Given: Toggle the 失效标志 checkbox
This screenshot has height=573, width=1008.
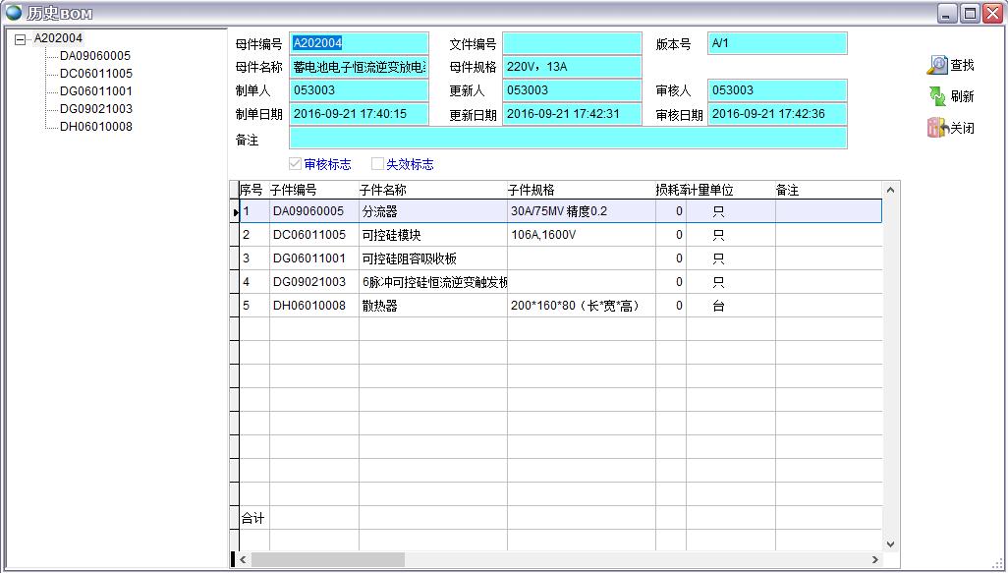Looking at the screenshot, I should [377, 164].
